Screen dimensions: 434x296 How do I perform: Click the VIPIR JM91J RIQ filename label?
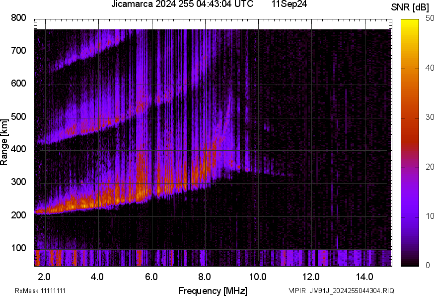341,291
